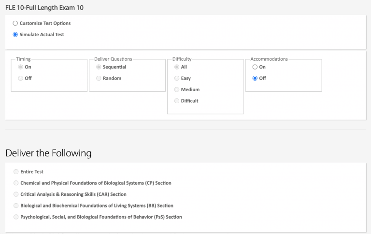The image size is (371, 234).
Task: Choose Easy difficulty
Action: click(177, 78)
